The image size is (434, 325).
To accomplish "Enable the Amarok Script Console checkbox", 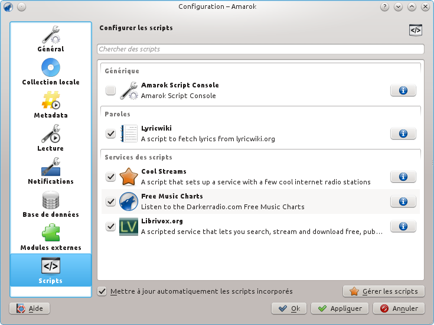I will tap(111, 90).
